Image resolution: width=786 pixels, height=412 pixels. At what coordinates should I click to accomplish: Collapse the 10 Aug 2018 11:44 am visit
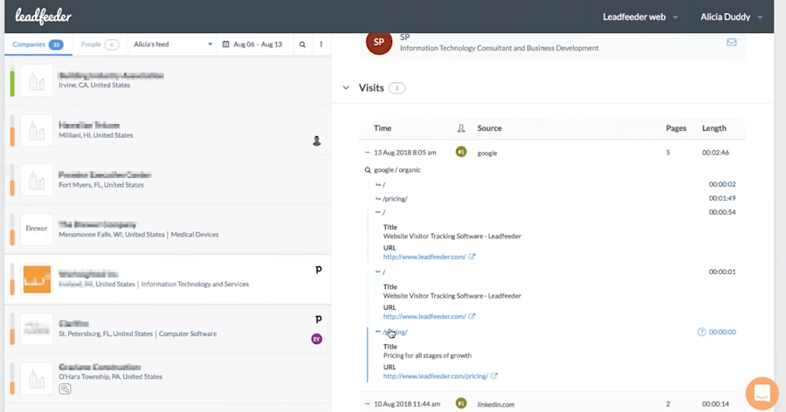click(x=368, y=404)
